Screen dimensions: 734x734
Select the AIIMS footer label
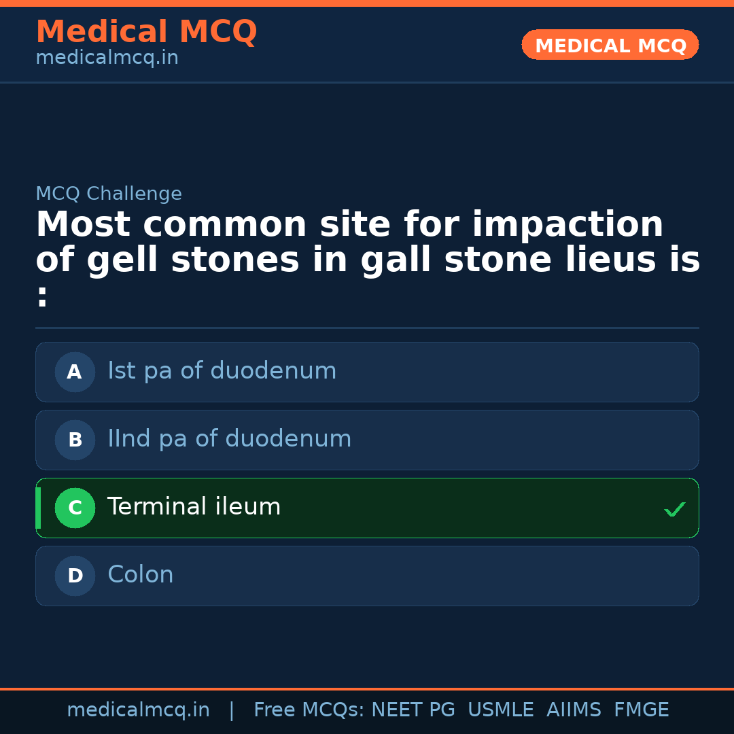(x=574, y=710)
